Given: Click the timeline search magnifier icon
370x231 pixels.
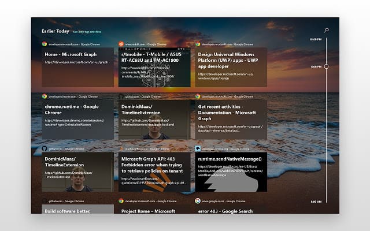Looking at the screenshot, I should pos(327,29).
